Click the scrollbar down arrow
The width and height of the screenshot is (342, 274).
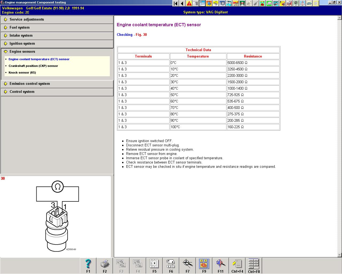tap(340, 255)
